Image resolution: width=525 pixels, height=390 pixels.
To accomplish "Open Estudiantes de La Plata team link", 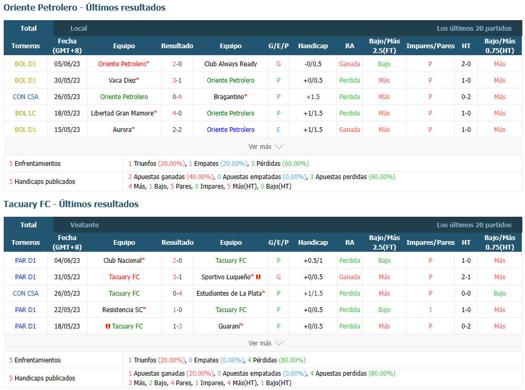I will click(x=229, y=293).
